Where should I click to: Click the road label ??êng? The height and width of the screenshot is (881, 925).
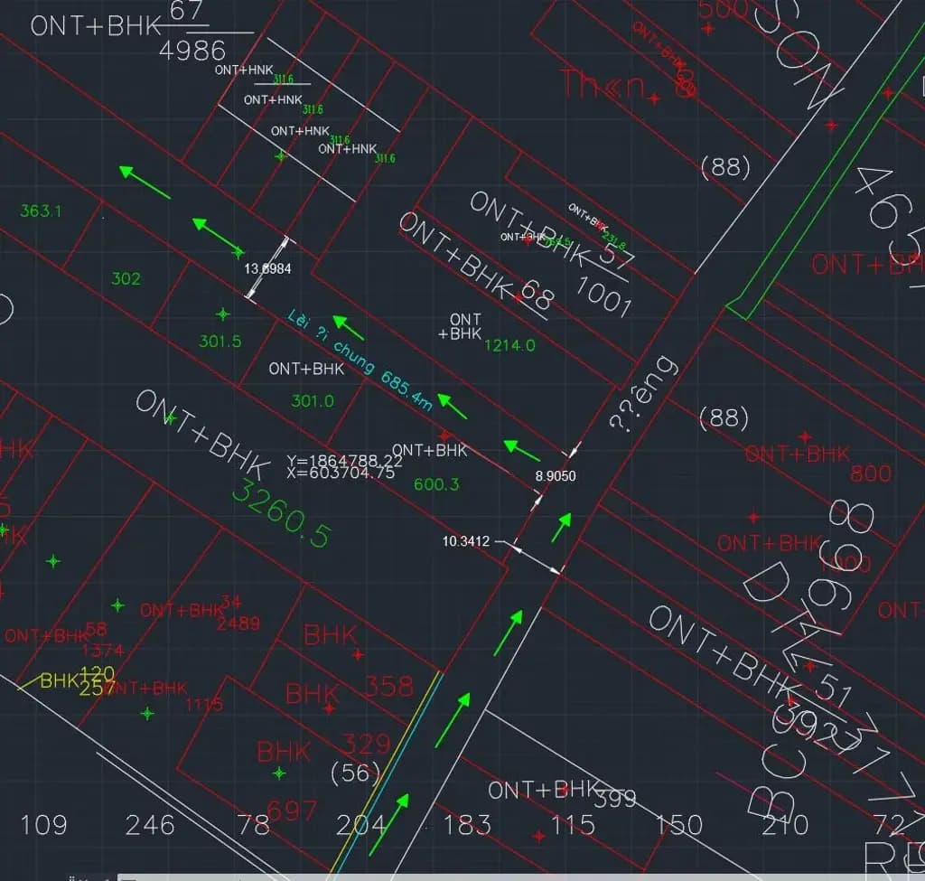[643, 394]
